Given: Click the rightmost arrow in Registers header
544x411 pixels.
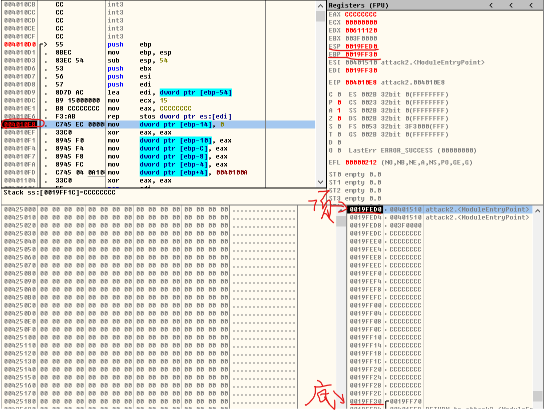Looking at the screenshot, I should 531,5.
